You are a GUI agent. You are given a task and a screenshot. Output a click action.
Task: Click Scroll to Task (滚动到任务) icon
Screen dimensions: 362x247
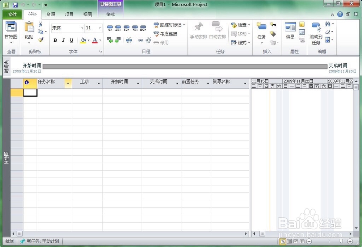coord(316,27)
